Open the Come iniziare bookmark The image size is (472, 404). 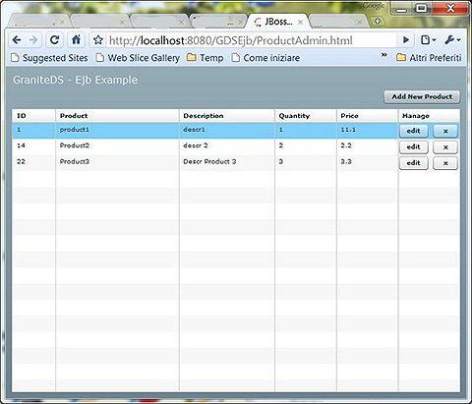[265, 58]
